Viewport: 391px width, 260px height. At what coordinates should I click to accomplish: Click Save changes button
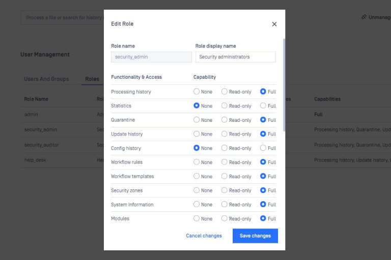pyautogui.click(x=255, y=236)
